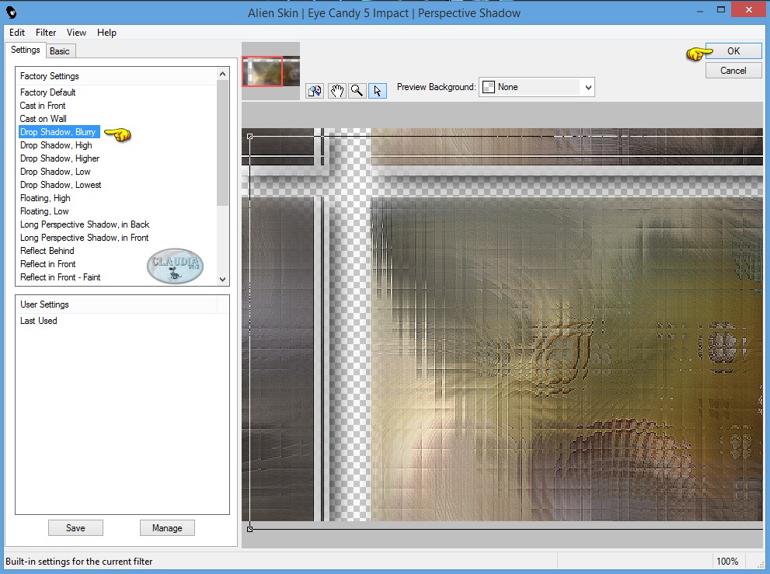
Task: Select the hand pan tool
Action: (x=337, y=91)
